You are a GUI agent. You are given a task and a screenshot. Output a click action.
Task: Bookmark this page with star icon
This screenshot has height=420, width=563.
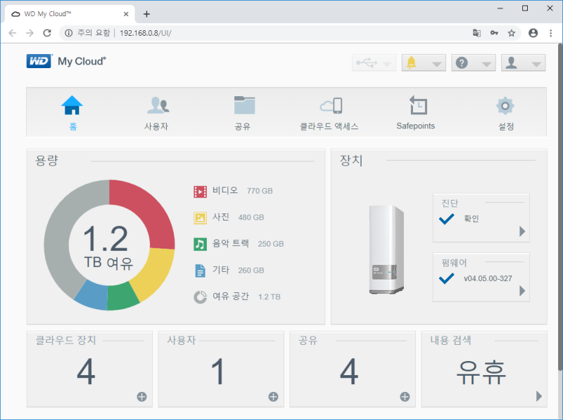point(512,33)
